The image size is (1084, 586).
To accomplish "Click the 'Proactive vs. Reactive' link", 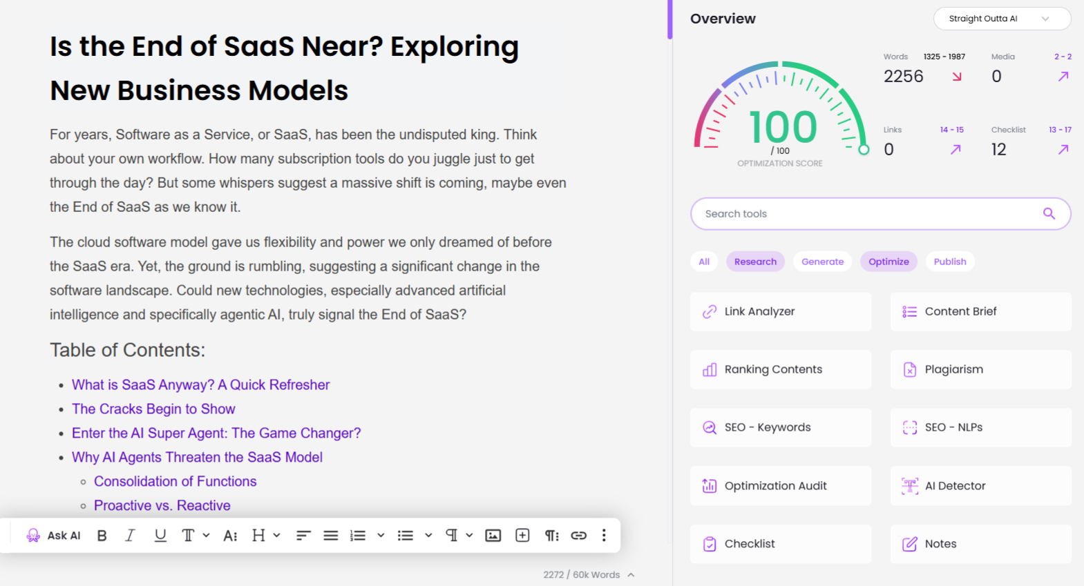I will point(162,506).
